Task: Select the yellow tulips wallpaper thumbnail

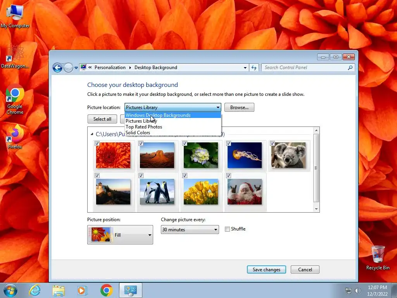Action: click(201, 192)
